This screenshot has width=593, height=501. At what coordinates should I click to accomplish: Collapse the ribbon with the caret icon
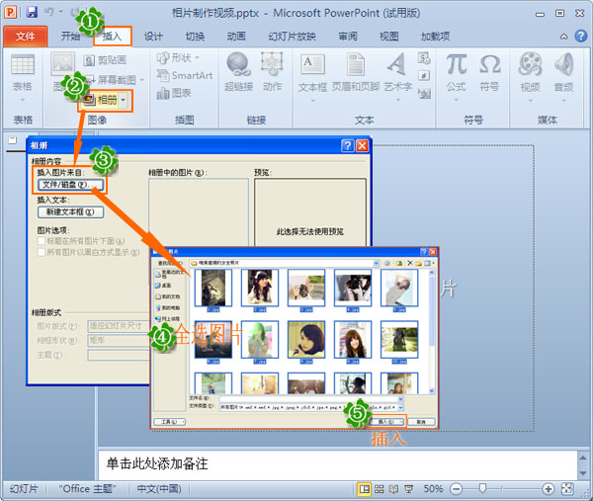pos(563,37)
